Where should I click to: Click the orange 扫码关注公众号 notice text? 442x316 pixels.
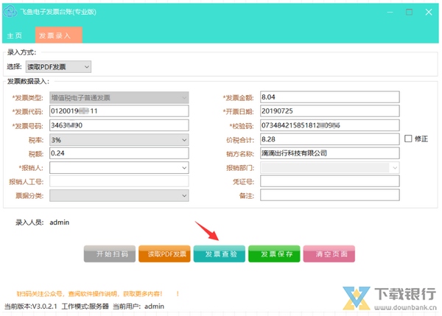(x=89, y=294)
